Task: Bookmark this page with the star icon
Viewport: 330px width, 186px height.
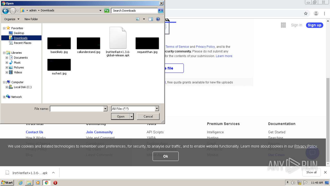Action: [x=306, y=13]
